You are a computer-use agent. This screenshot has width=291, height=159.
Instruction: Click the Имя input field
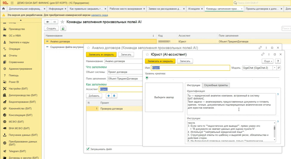[190, 68]
